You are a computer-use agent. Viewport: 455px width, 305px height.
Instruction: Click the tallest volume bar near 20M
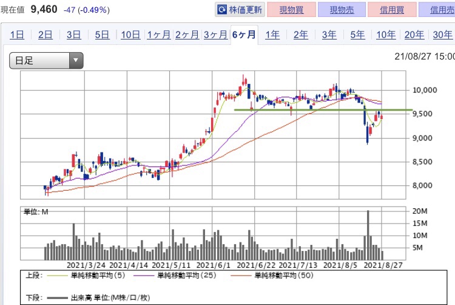pos(368,235)
